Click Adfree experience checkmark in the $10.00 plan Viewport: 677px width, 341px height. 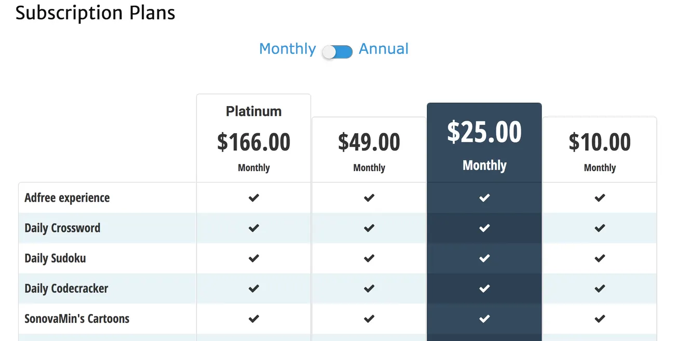[600, 198]
